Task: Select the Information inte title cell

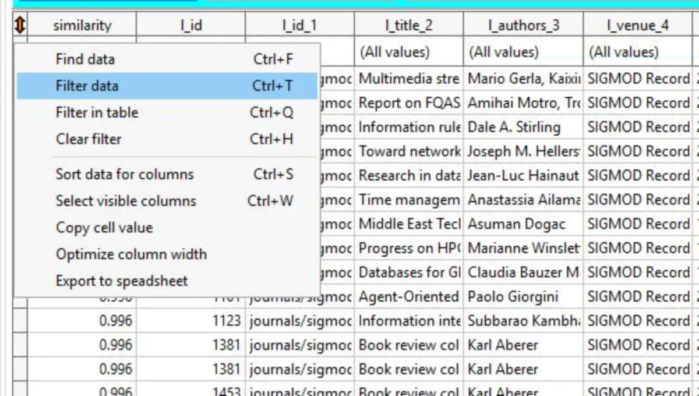Action: pyautogui.click(x=409, y=321)
